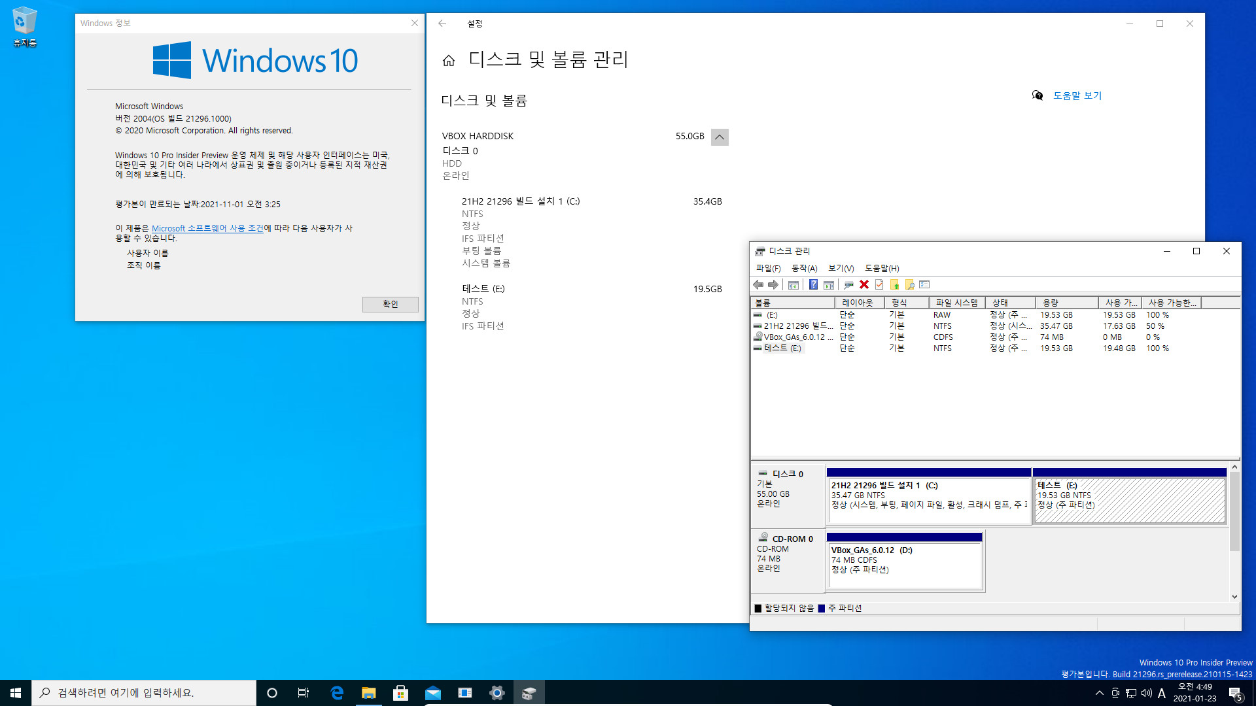The width and height of the screenshot is (1256, 706).
Task: Click the back arrow in Settings window
Action: (x=442, y=24)
